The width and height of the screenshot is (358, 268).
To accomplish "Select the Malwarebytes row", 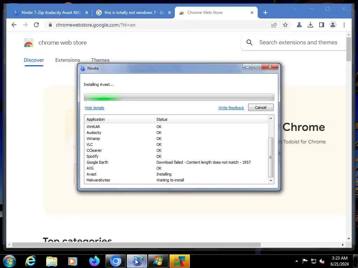I will pyautogui.click(x=176, y=180).
